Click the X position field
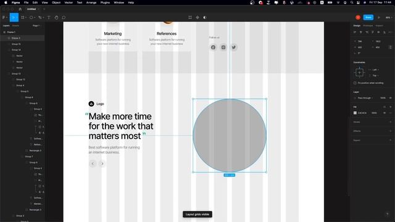 coord(360,41)
